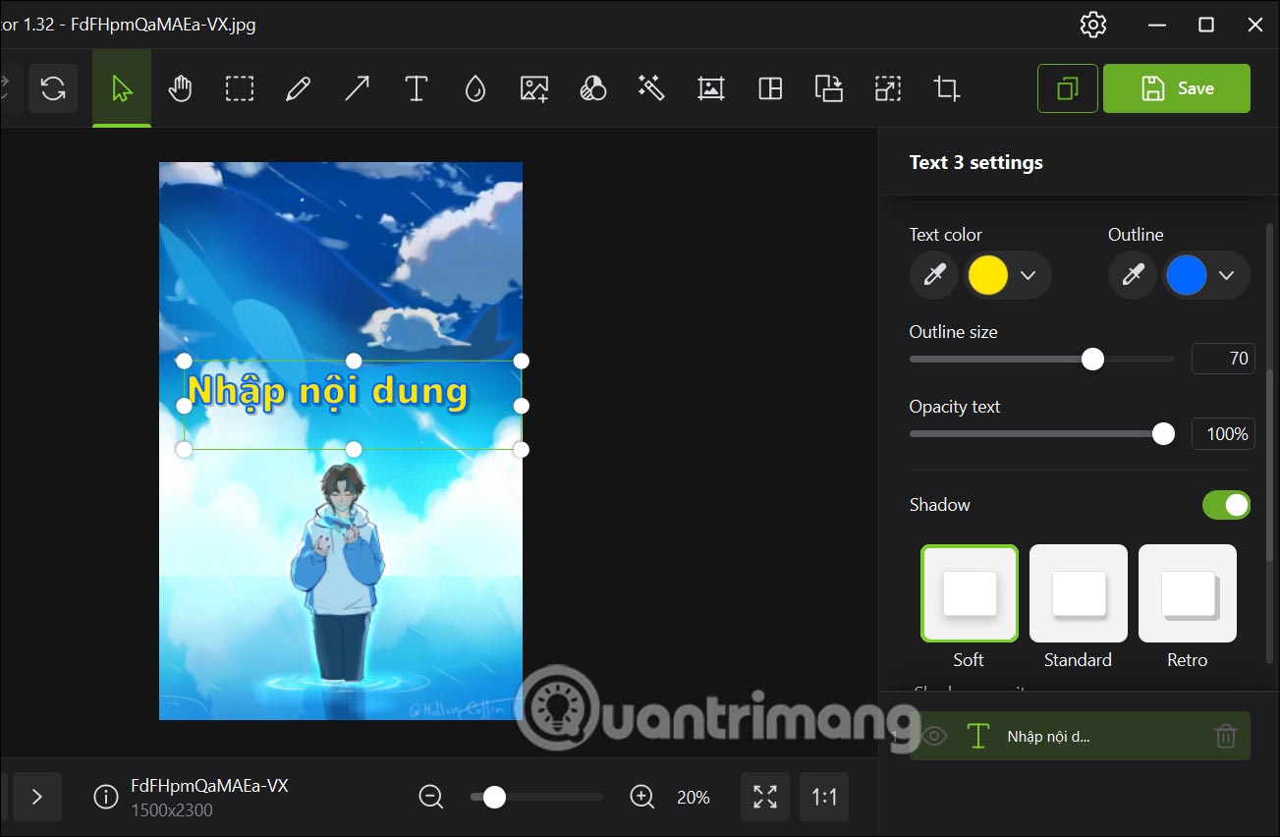This screenshot has height=837, width=1280.
Task: Select the rotate tool in the toolbar
Action: (x=53, y=88)
